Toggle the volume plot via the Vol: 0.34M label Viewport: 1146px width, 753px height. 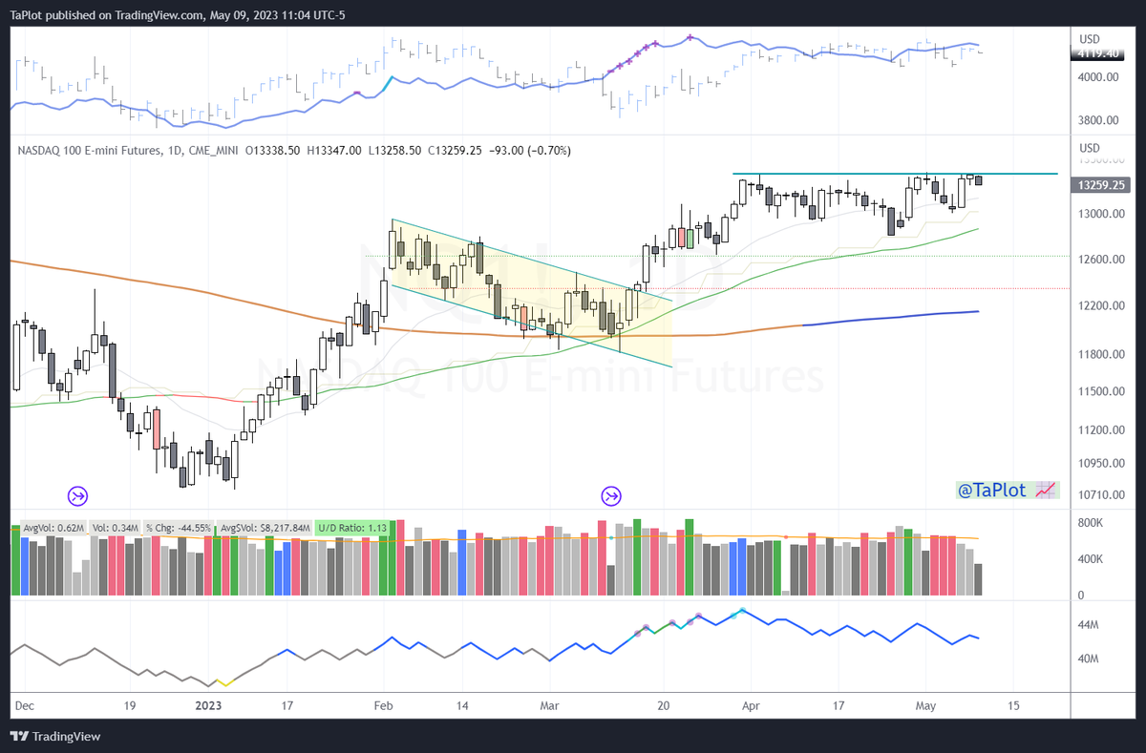pyautogui.click(x=115, y=526)
